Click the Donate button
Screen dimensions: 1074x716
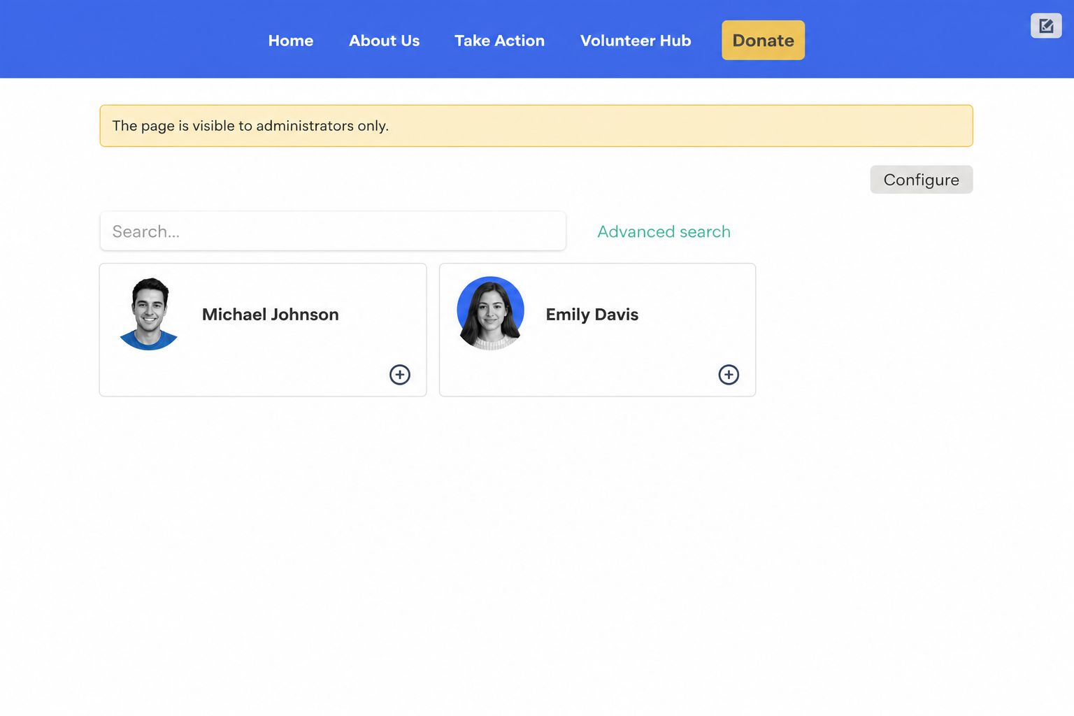tap(763, 41)
